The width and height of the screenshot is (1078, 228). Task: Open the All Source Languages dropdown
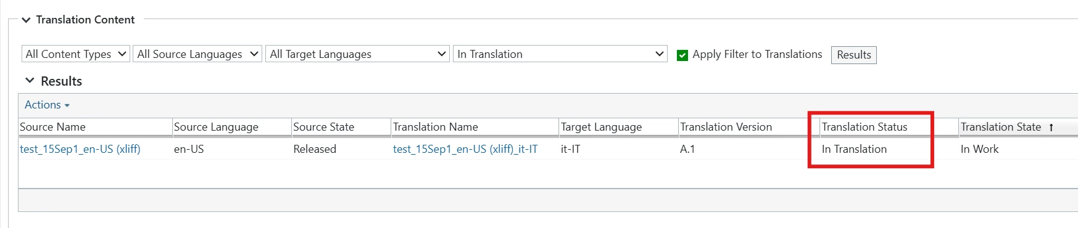(197, 54)
